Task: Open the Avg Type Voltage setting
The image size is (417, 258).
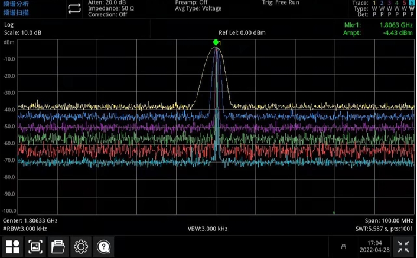Action: [x=198, y=9]
